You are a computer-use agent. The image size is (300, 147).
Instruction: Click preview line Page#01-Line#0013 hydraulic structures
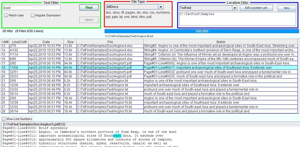tap(85, 143)
